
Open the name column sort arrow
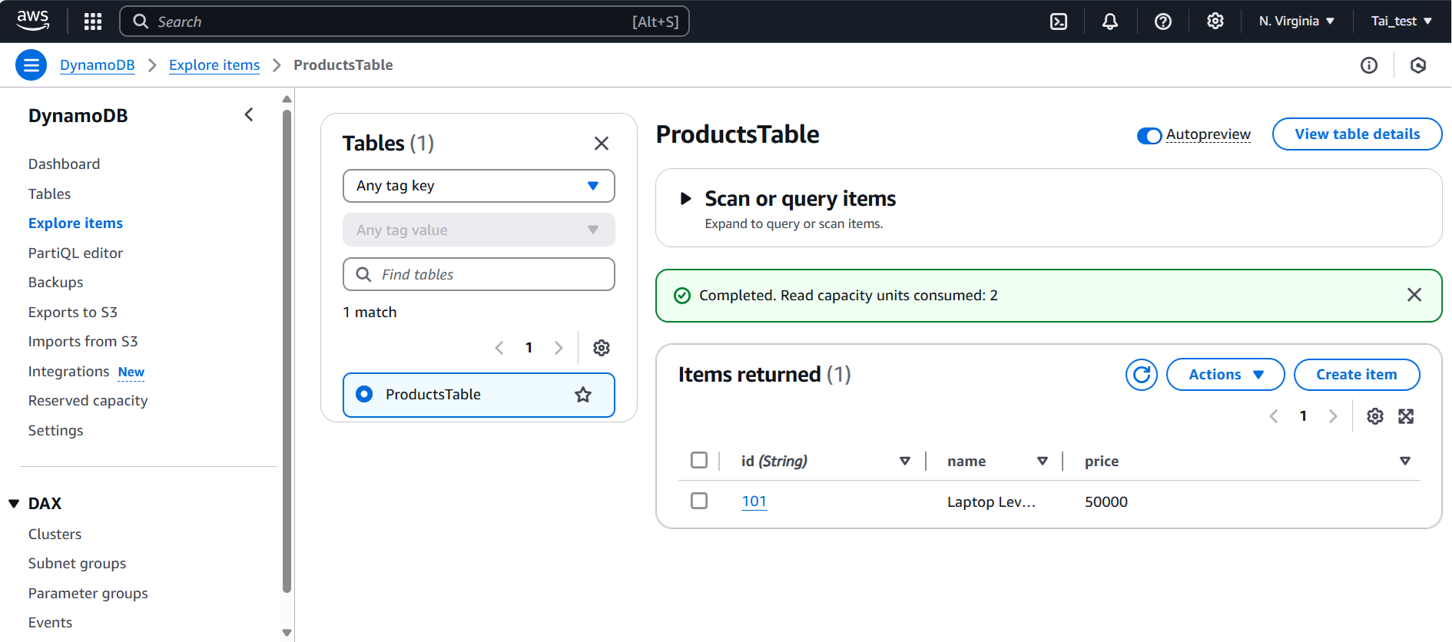[1043, 461]
